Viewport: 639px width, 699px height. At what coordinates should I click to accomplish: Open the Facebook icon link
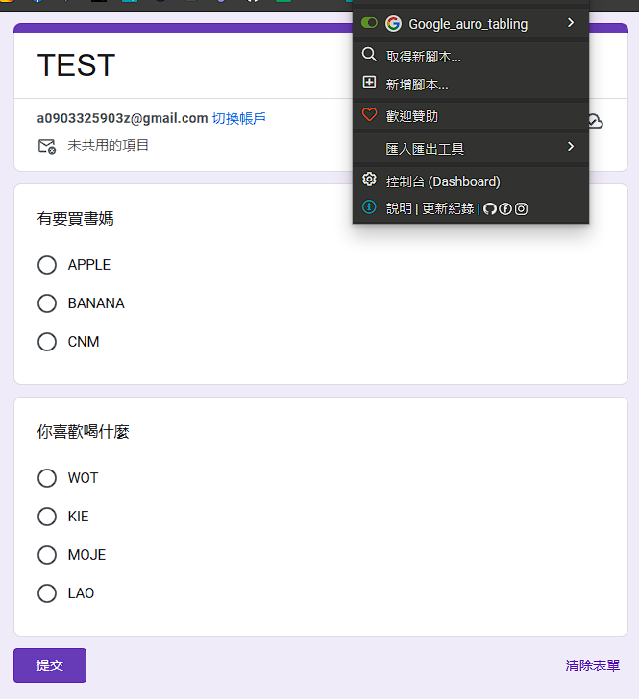pyautogui.click(x=505, y=208)
